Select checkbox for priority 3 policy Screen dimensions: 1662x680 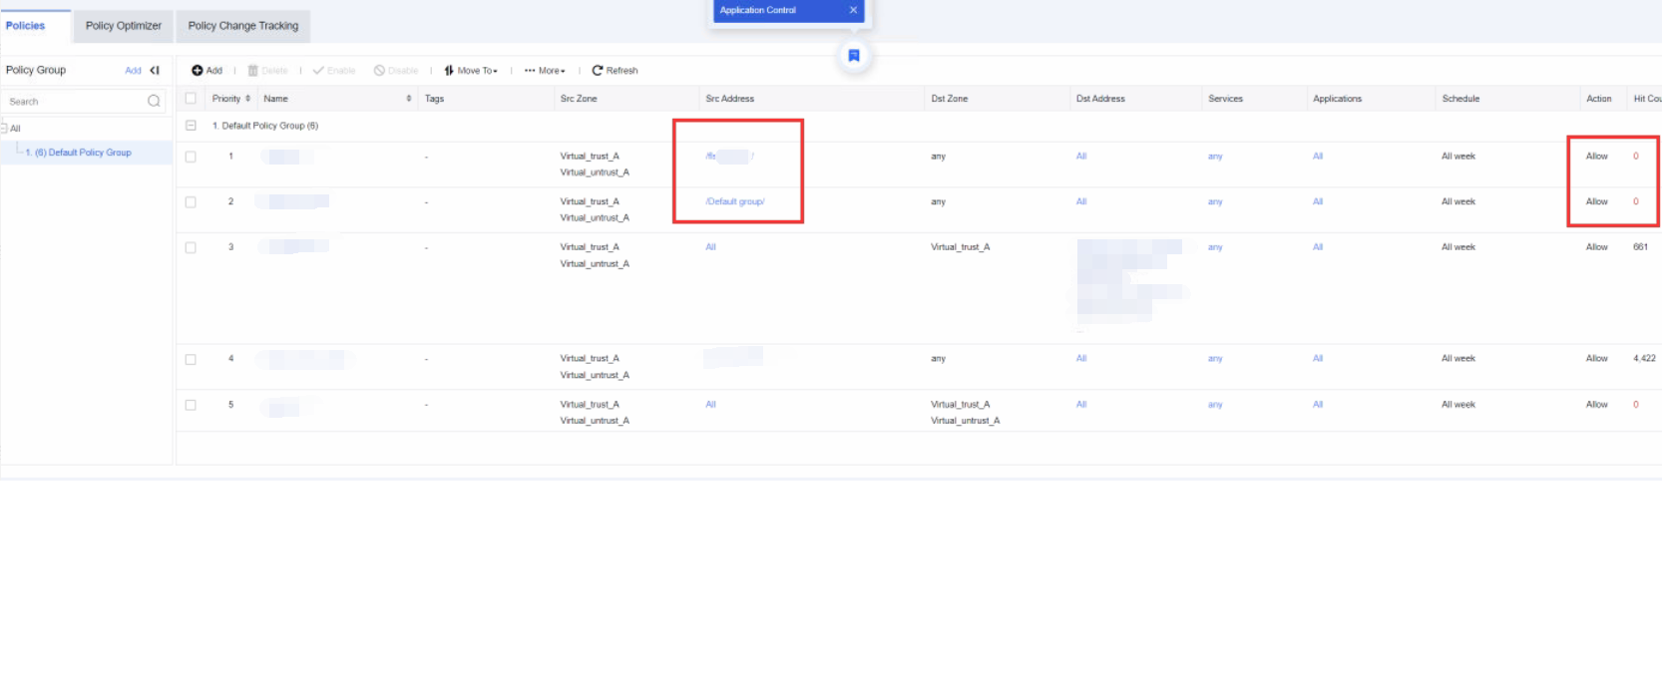point(191,247)
